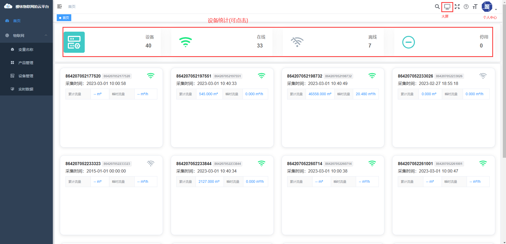Open the 首页 sidebar menu item
This screenshot has width=506, height=244.
26,21
